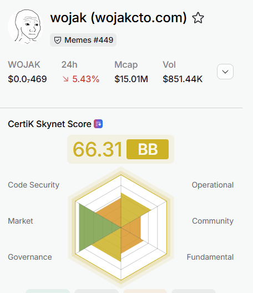Click the BB rating badge
Screen dimensions: 253x293
tap(148, 149)
